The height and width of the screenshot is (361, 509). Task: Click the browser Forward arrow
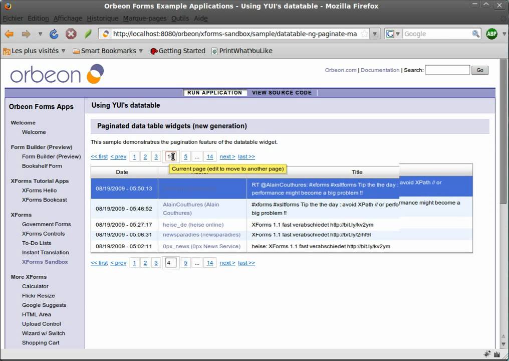(x=26, y=34)
